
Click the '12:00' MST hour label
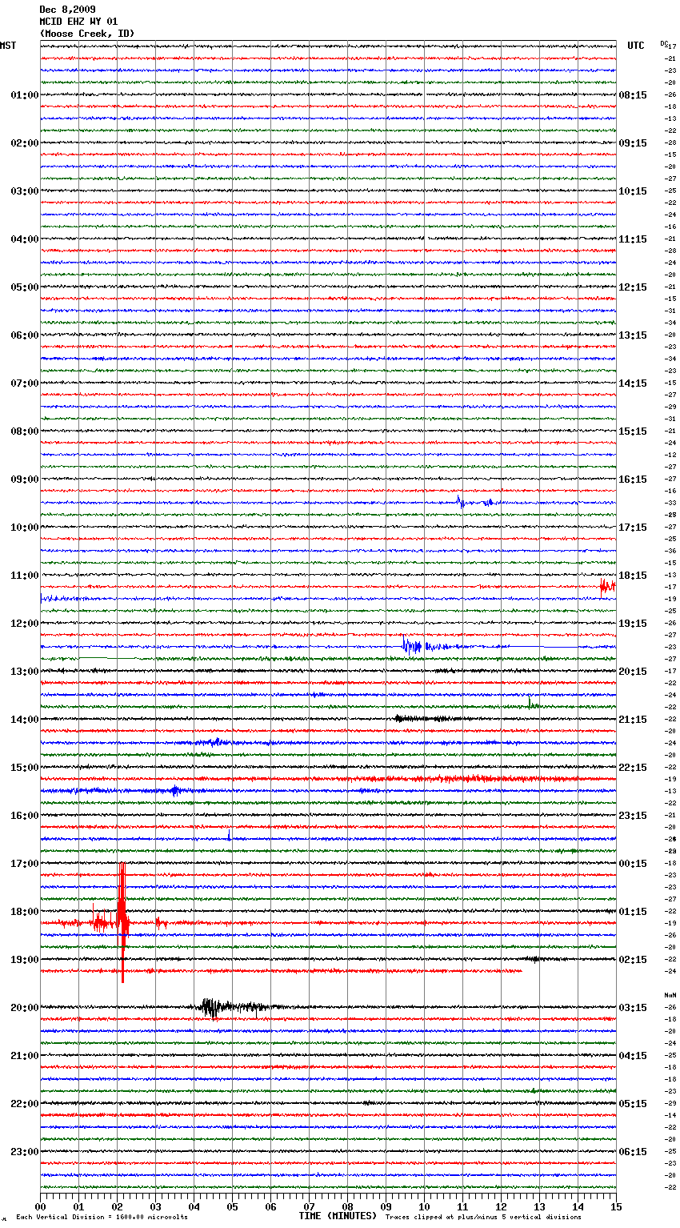coord(24,624)
